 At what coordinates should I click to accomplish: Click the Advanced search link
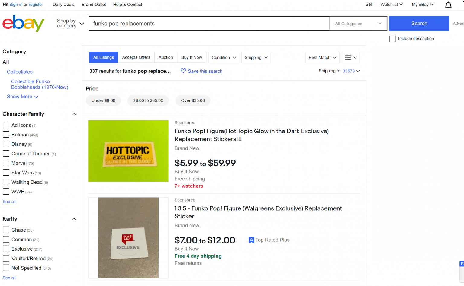pyautogui.click(x=458, y=24)
